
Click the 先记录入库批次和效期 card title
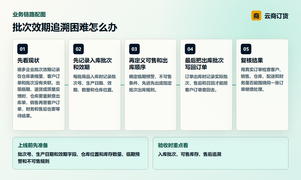[93, 64]
